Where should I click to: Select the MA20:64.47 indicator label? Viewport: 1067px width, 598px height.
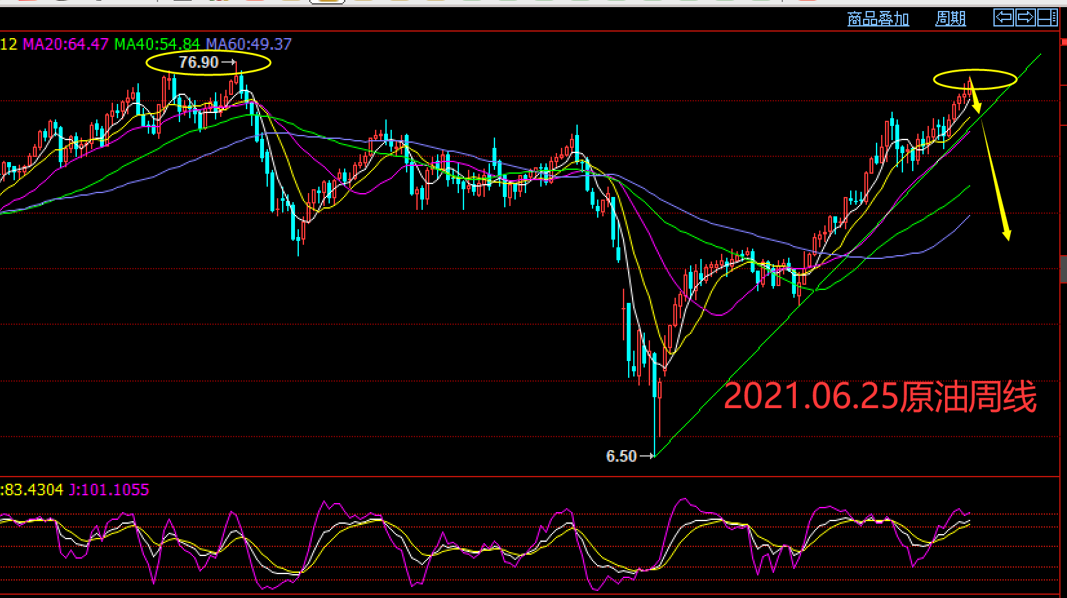(65, 45)
